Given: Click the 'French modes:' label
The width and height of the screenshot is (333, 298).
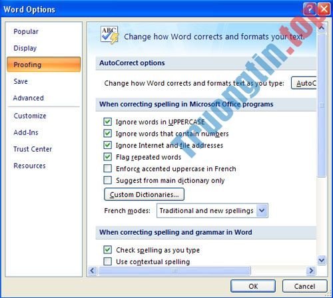Looking at the screenshot, I should (127, 211).
